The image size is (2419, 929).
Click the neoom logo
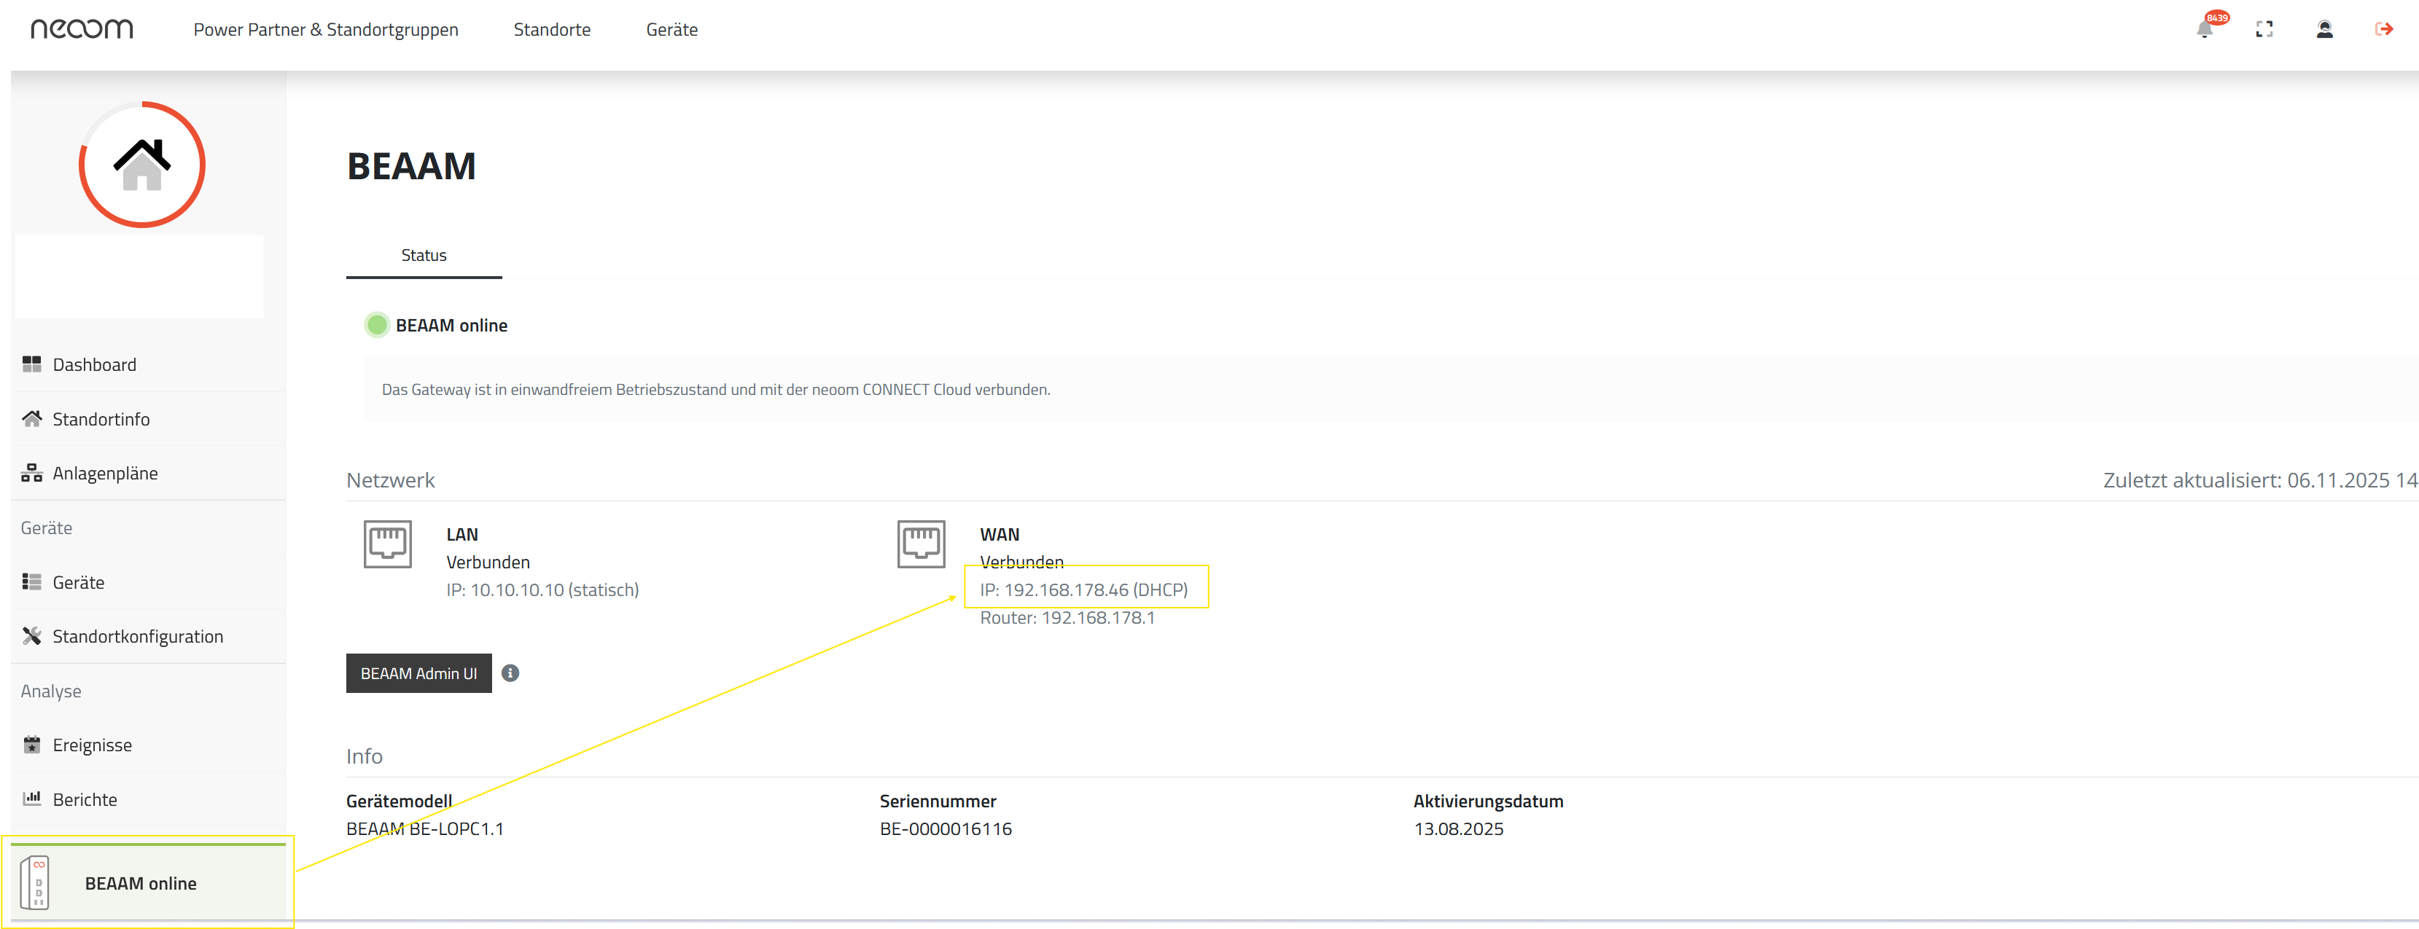(x=82, y=29)
